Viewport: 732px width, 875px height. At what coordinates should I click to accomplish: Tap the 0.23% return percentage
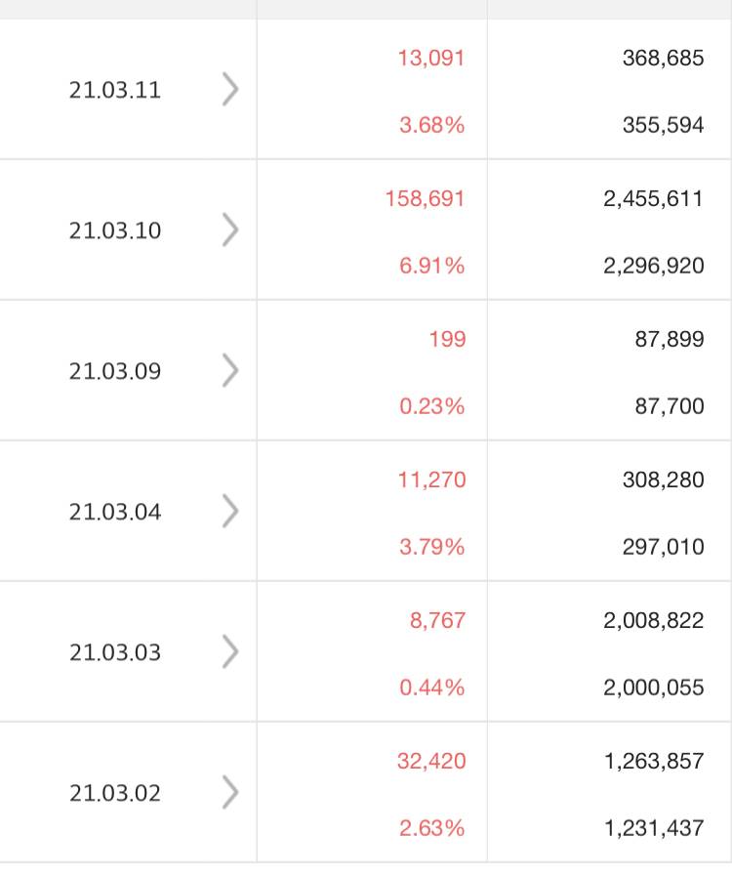click(431, 406)
